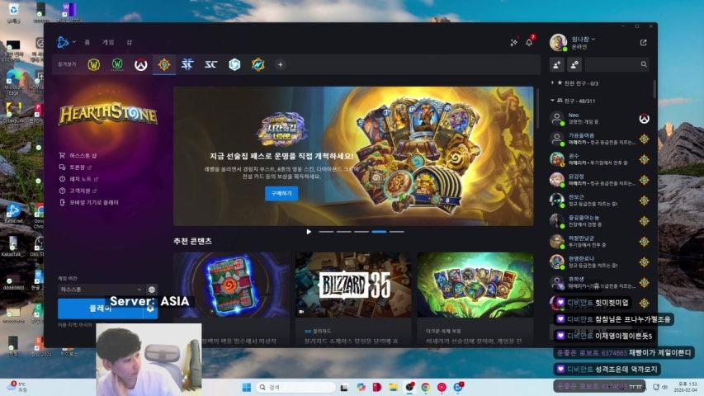Click the blue 플레이 play button
Image resolution: width=704 pixels, height=396 pixels.
[101, 309]
